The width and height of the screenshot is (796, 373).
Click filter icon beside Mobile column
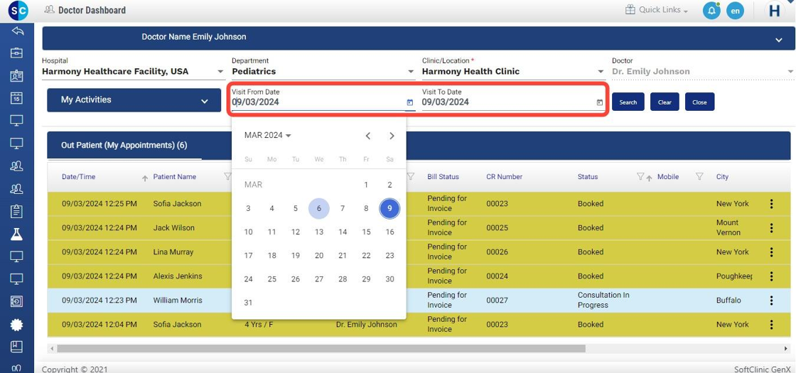click(x=699, y=176)
